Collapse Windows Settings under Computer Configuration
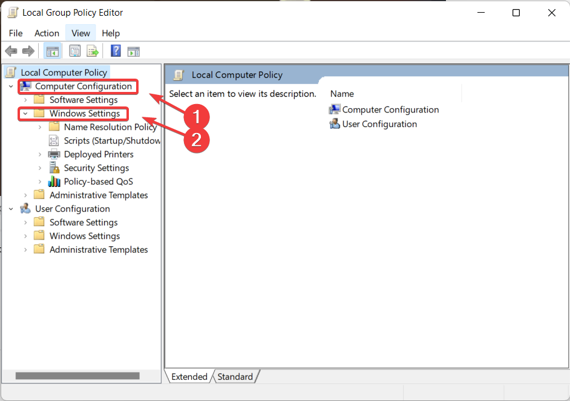570x401 pixels. tap(25, 113)
